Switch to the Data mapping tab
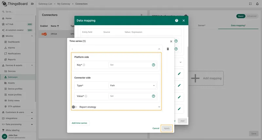 (238, 26)
